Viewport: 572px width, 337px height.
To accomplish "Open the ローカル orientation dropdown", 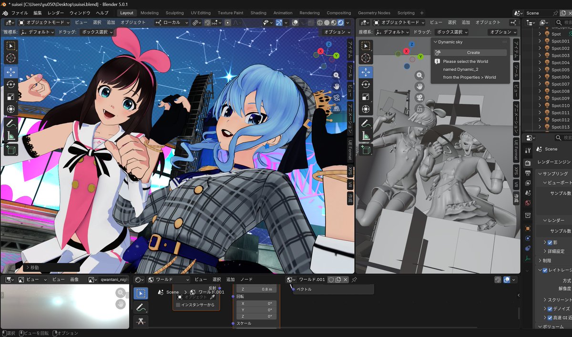I will point(172,22).
